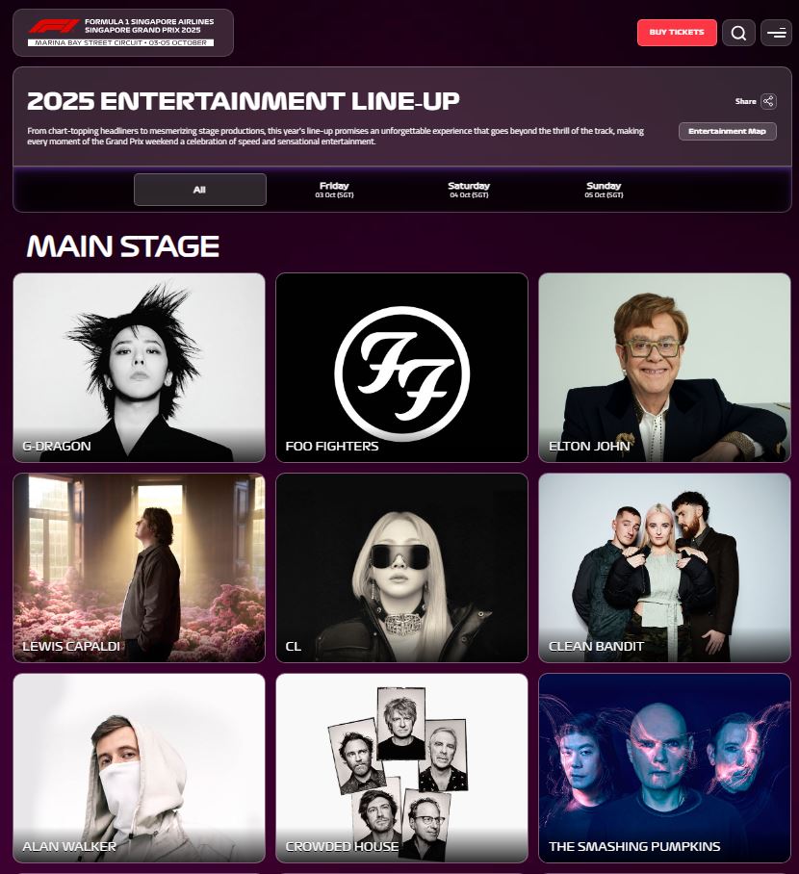The image size is (799, 874).
Task: Open the Alan Walker artist card
Action: coord(139,768)
